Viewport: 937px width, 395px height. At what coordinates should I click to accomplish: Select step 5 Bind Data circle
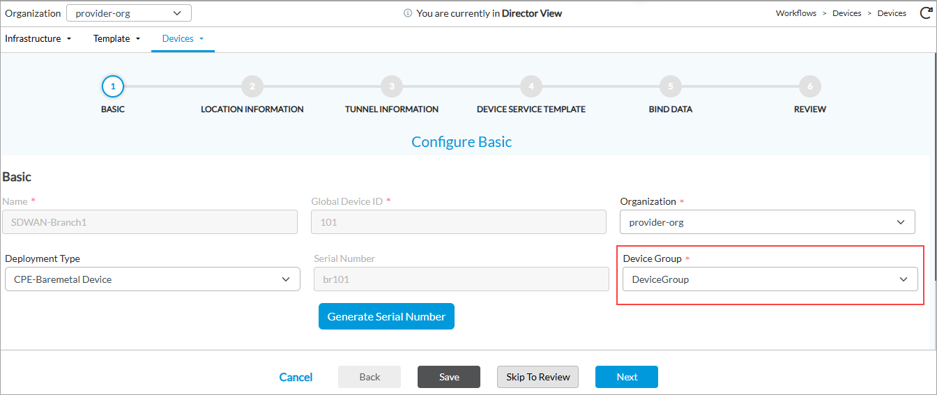[x=671, y=87]
